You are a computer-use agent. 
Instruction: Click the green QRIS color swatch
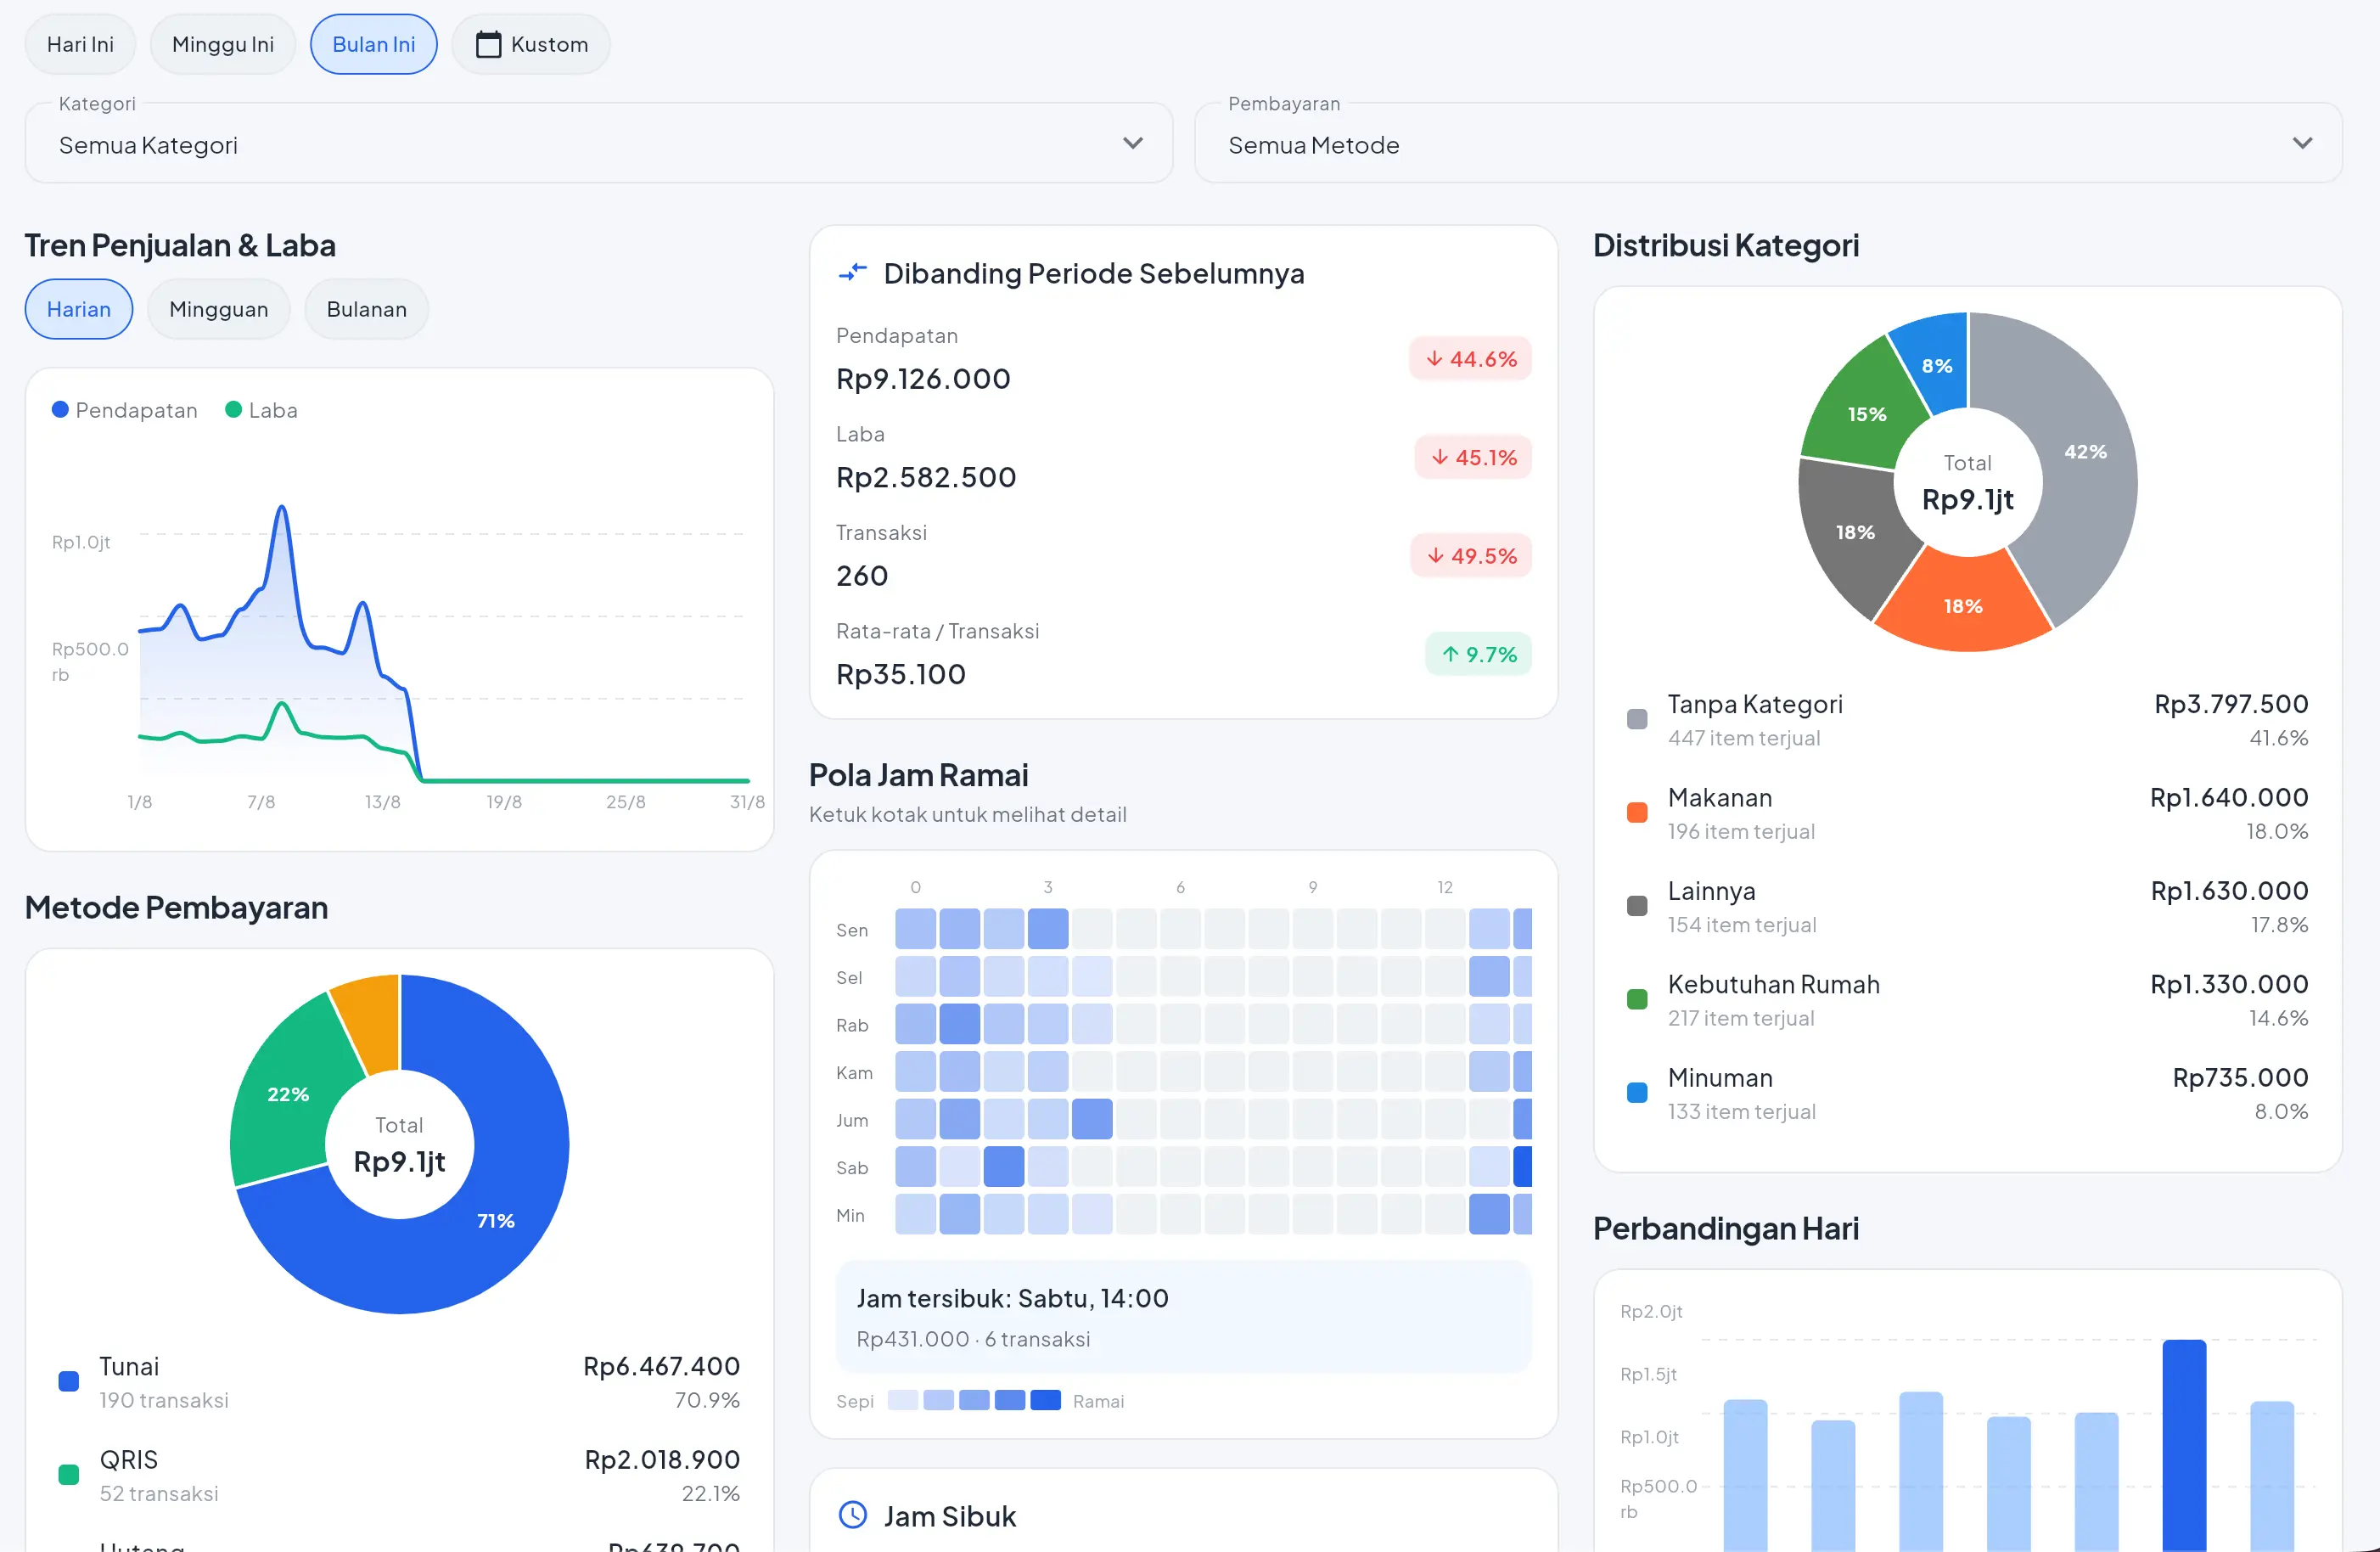click(69, 1474)
